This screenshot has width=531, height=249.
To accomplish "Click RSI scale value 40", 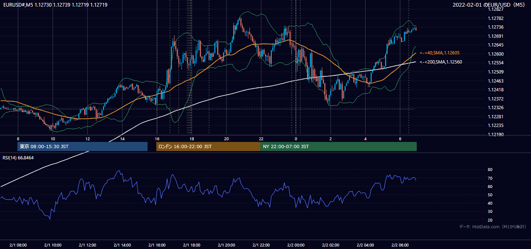I will click(x=490, y=203).
